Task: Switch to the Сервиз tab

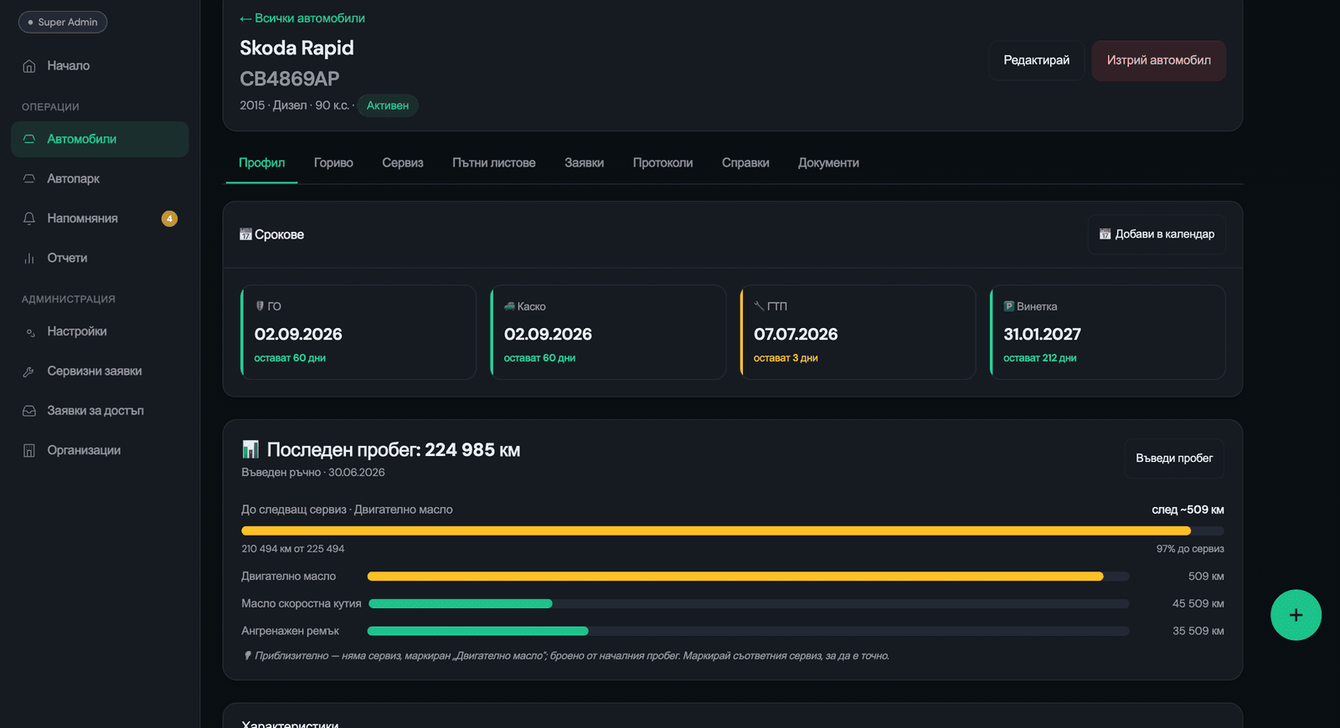Action: tap(403, 163)
